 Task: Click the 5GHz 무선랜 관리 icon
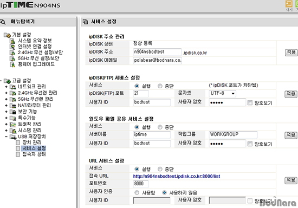(x=13, y=99)
